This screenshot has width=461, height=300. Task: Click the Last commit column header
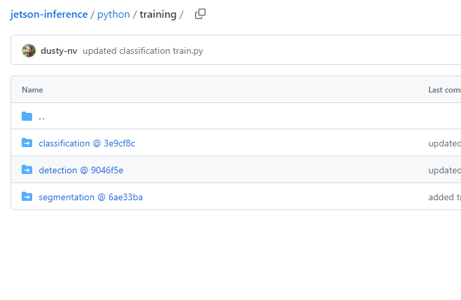point(444,90)
